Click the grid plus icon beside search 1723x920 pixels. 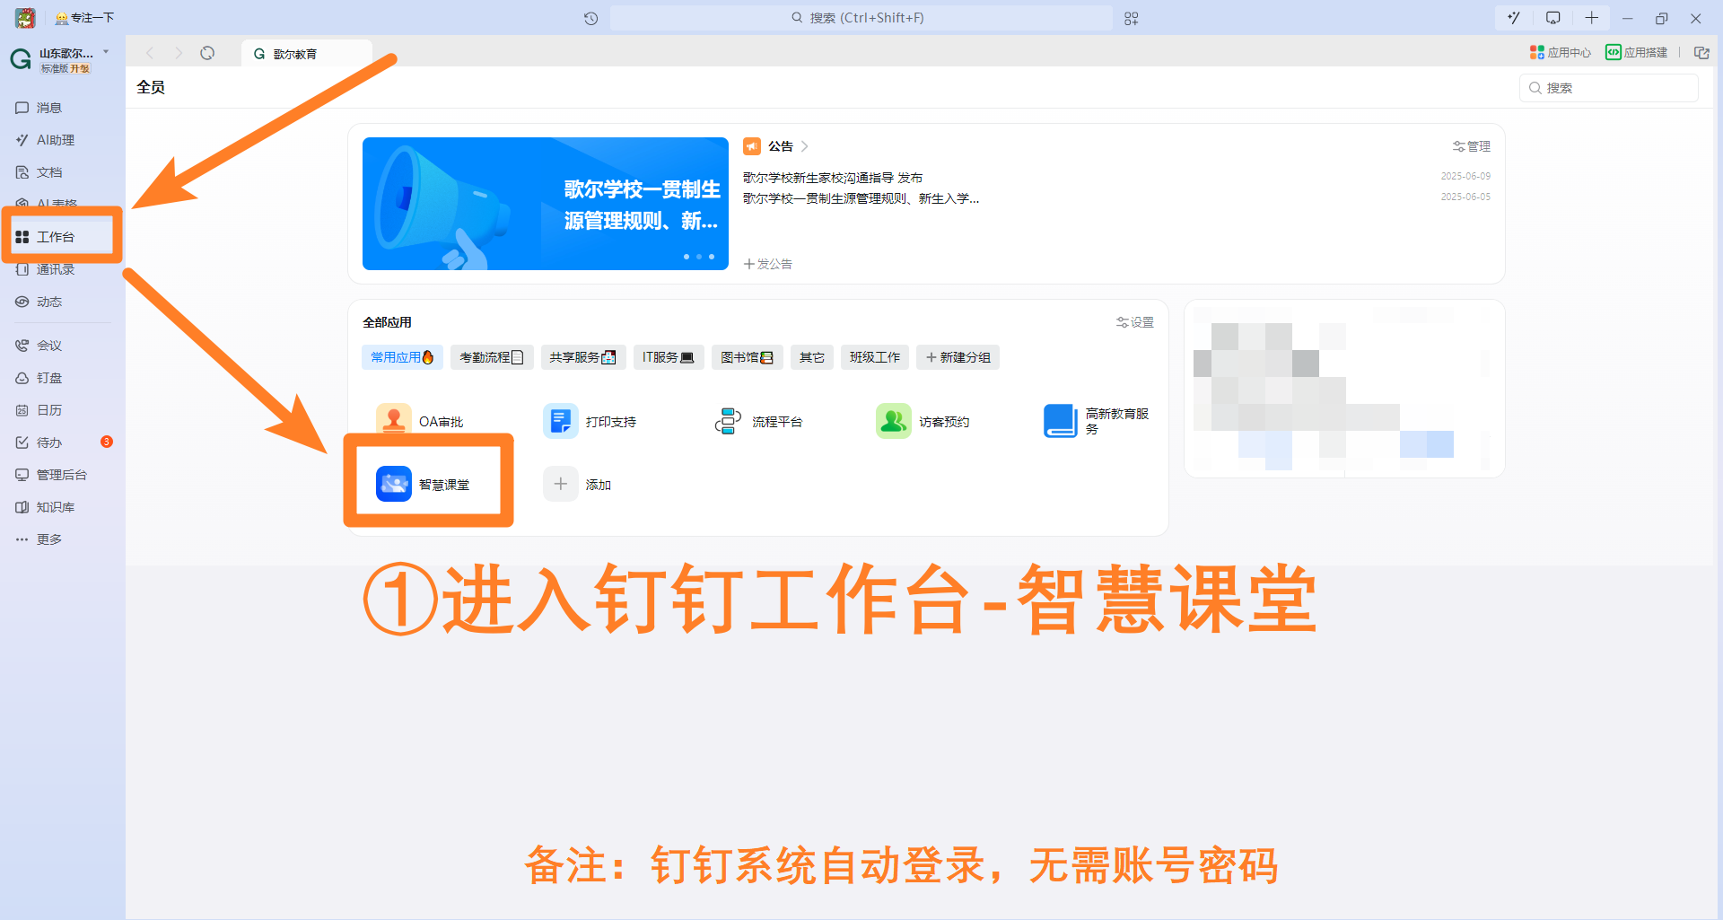(1132, 18)
